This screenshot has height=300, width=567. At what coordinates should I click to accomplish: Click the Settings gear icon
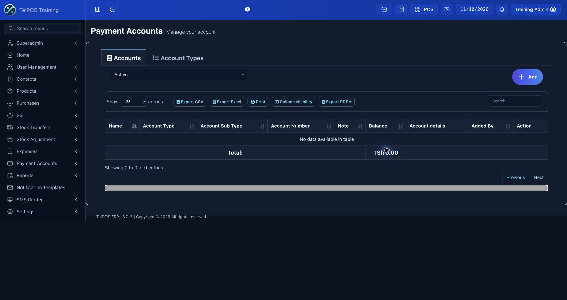(x=10, y=212)
